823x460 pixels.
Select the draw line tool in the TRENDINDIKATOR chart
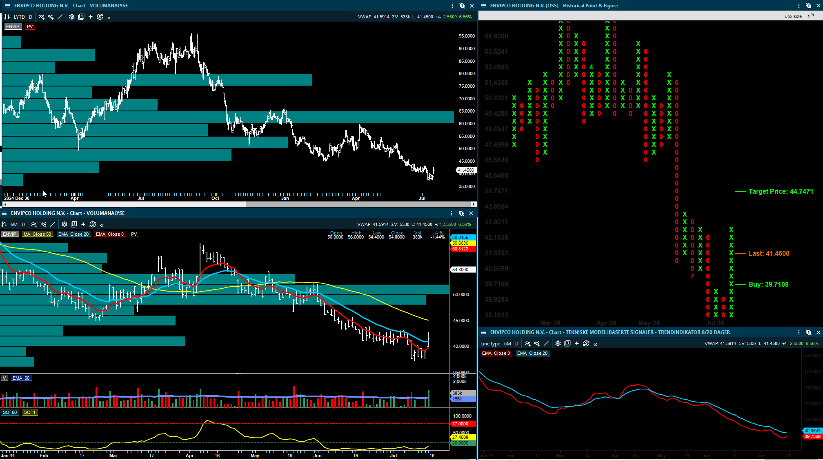coord(546,344)
